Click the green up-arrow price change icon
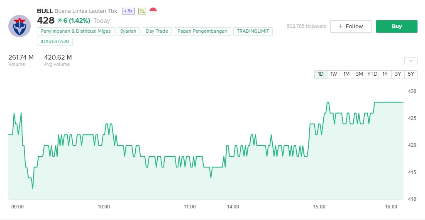The image size is (425, 220). 60,21
